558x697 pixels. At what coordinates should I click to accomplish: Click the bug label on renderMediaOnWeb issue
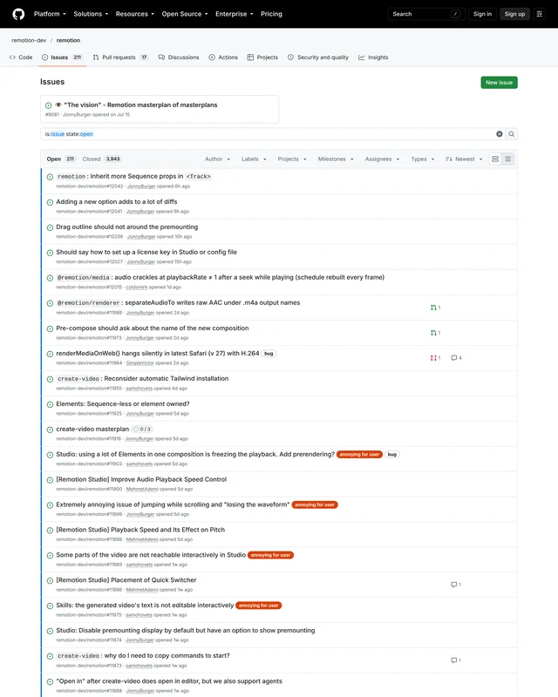pos(269,354)
